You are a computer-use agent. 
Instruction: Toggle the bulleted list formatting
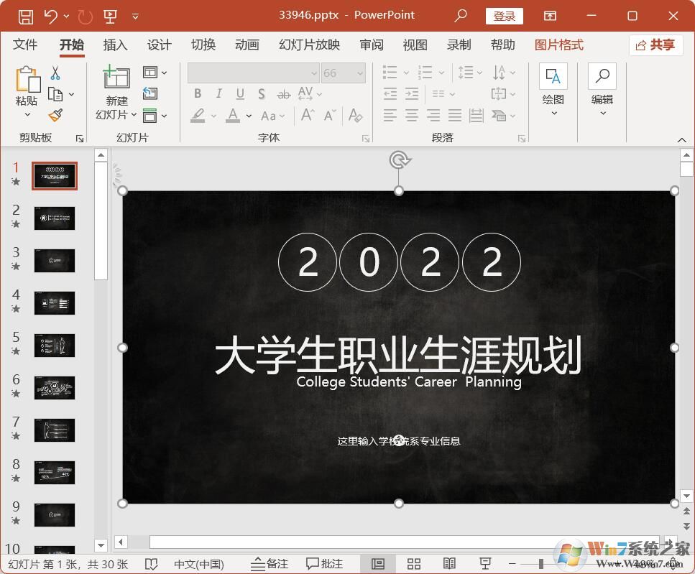389,72
